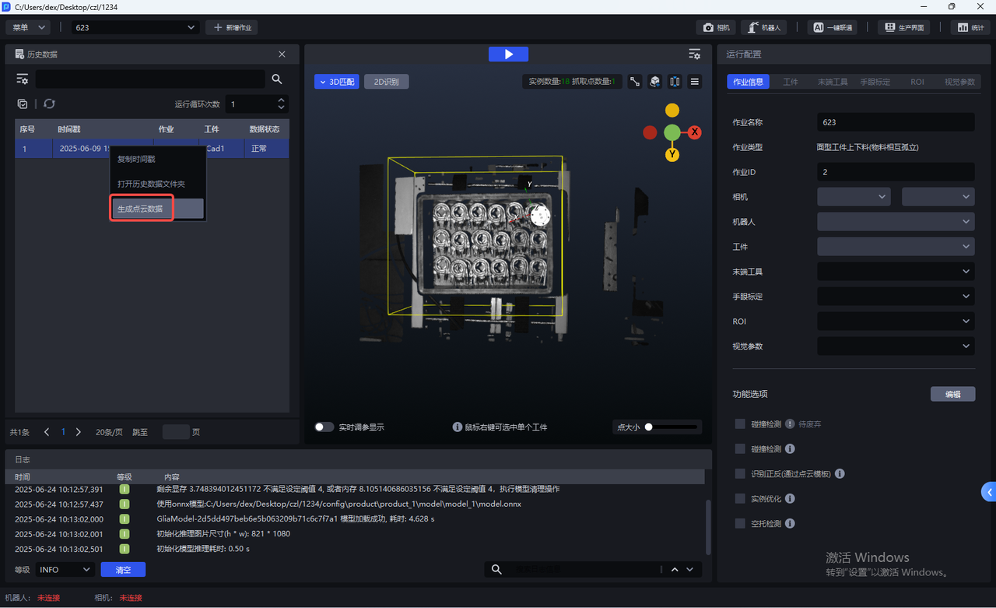This screenshot has width=996, height=608.
Task: Open the 菜单 menu dropdown
Action: click(28, 27)
